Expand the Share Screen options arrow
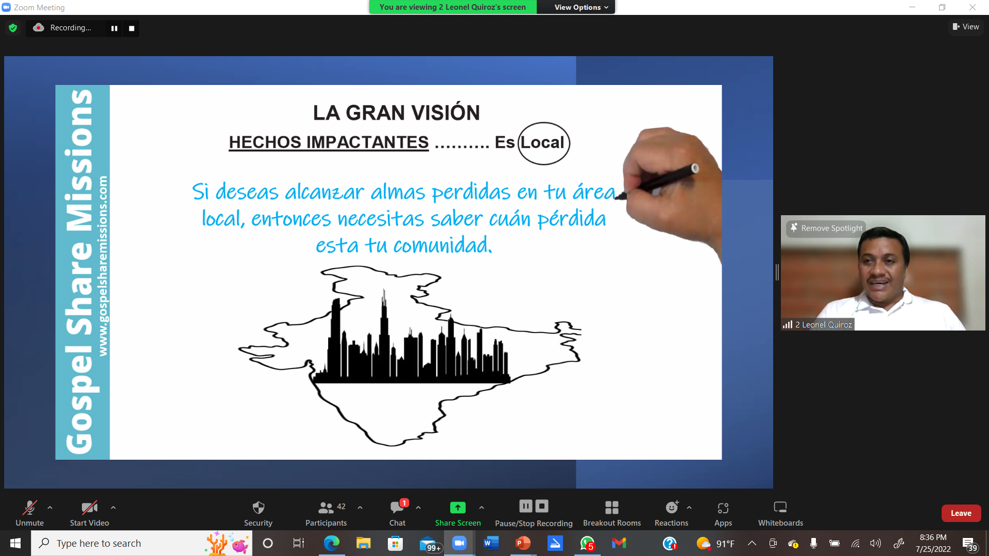This screenshot has height=556, width=989. click(482, 508)
